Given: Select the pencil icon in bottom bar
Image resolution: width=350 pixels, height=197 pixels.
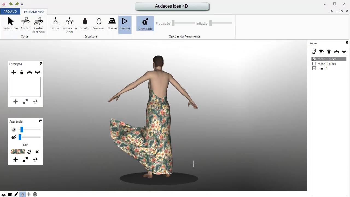Looking at the screenshot, I should [x=16, y=194].
